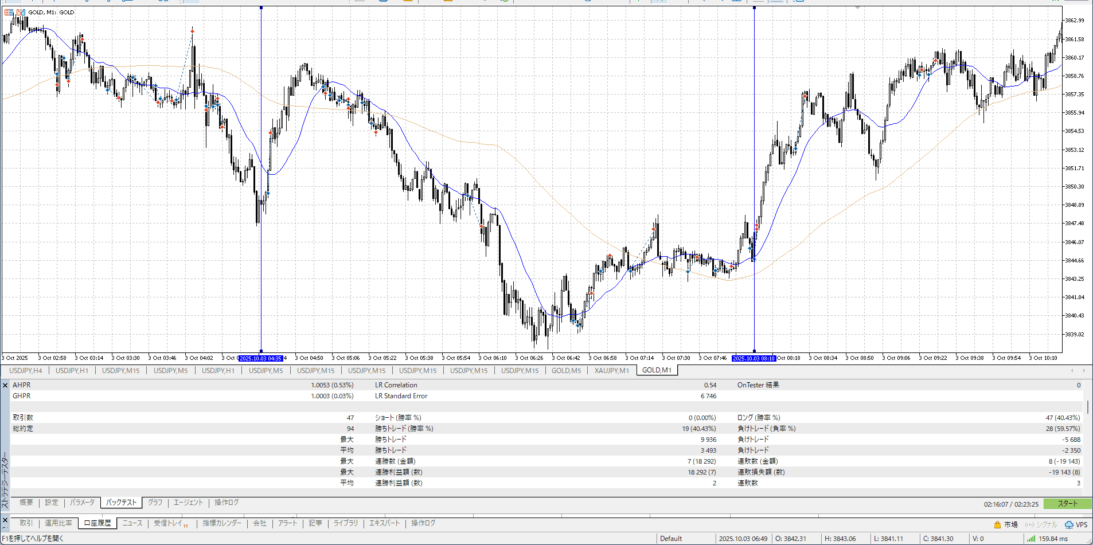This screenshot has width=1093, height=545.
Task: Open the 受信トレイ mailbox tab
Action: pyautogui.click(x=169, y=523)
